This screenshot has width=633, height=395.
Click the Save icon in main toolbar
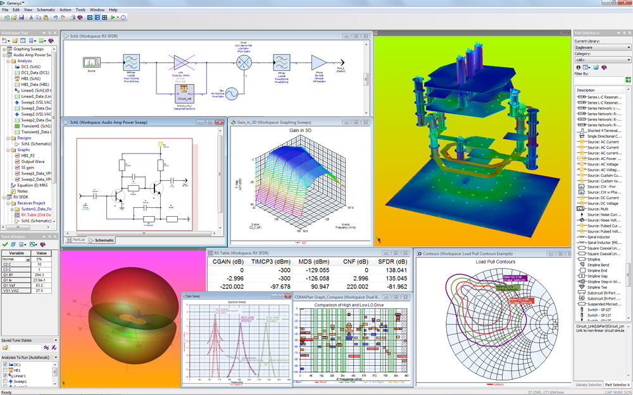(x=23, y=18)
